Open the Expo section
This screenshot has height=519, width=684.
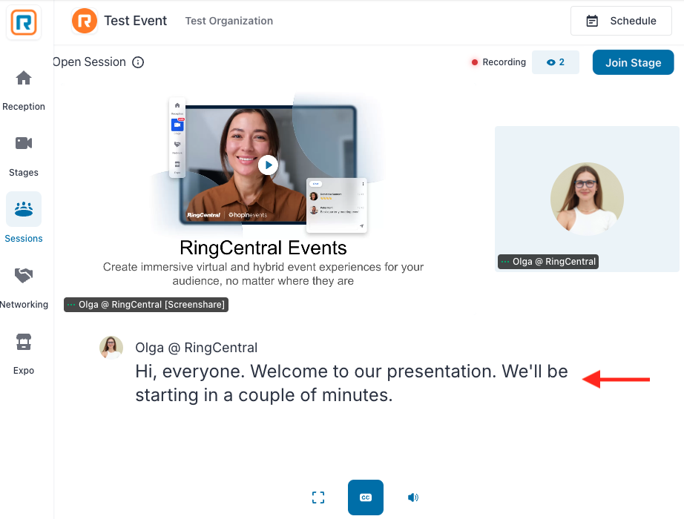[x=24, y=354]
